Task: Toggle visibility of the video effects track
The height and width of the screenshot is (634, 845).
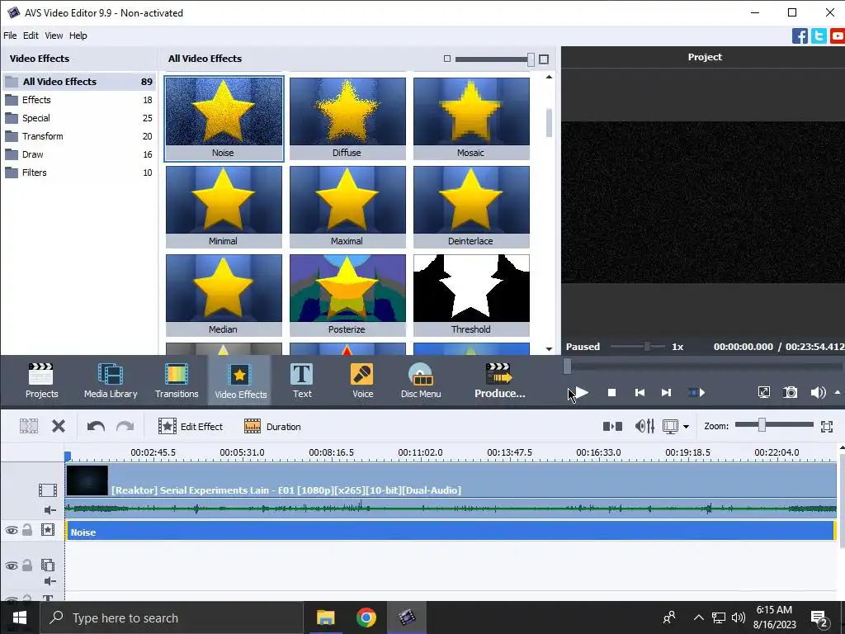Action: (x=12, y=531)
